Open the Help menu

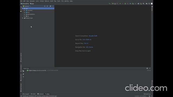(71, 1)
